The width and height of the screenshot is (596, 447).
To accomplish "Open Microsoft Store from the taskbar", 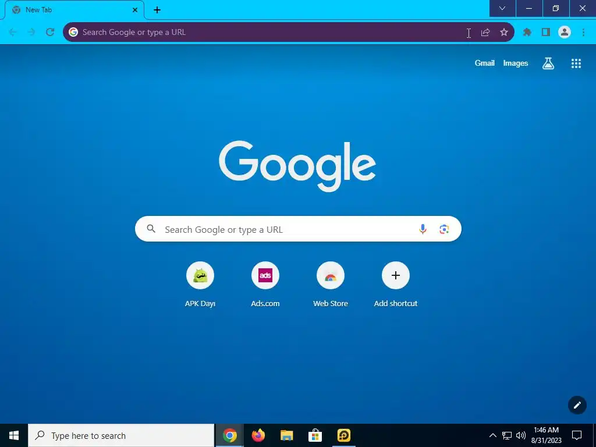I will pyautogui.click(x=315, y=435).
